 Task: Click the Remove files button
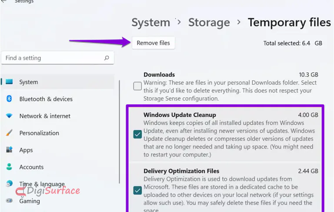coord(154,43)
